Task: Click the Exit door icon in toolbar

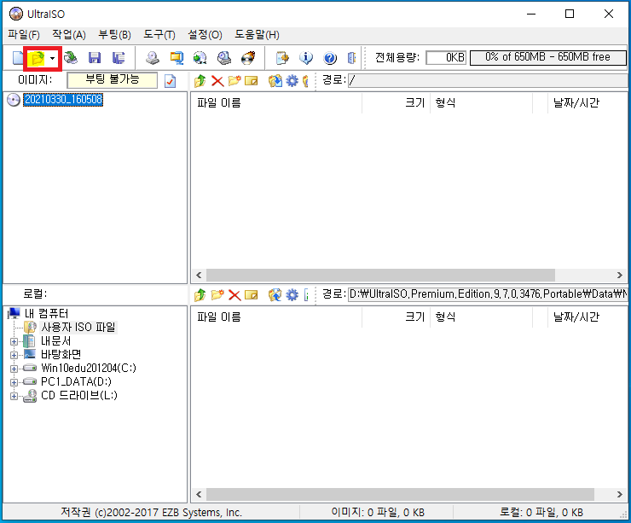Action: coord(351,58)
